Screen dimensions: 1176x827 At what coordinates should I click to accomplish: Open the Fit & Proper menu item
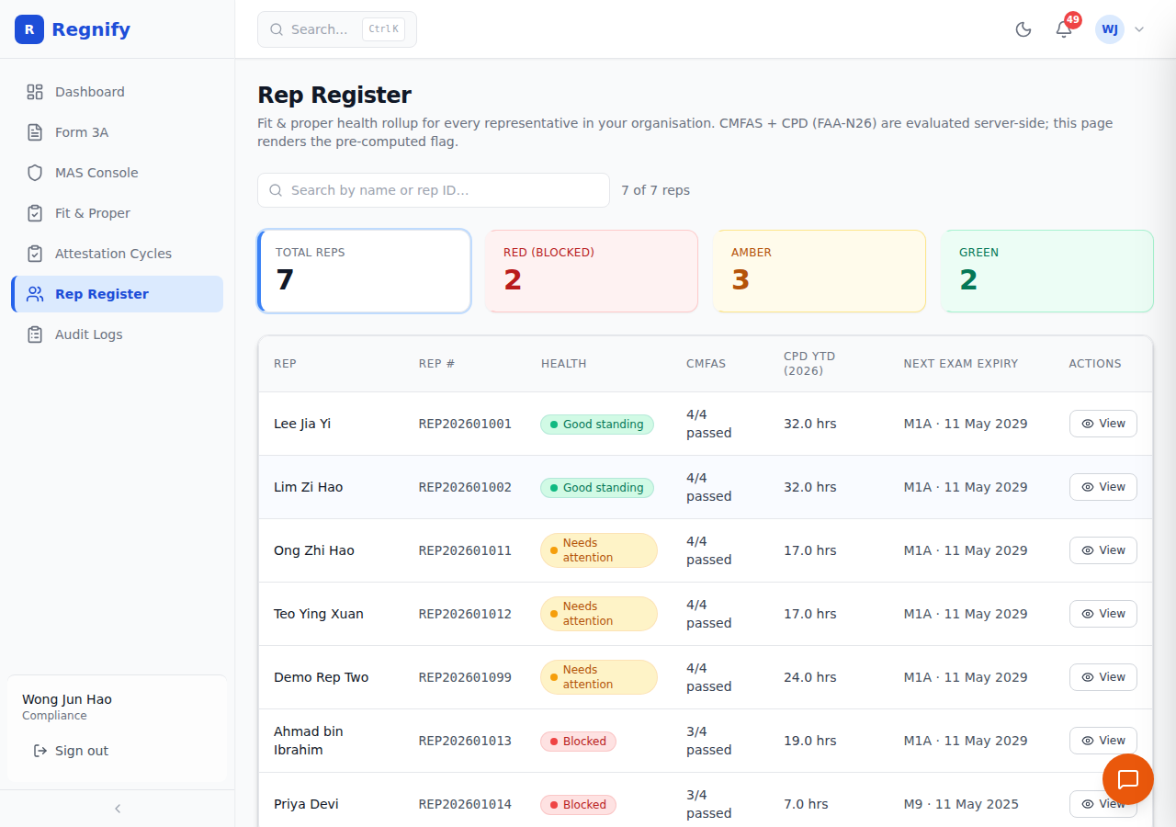(118, 213)
